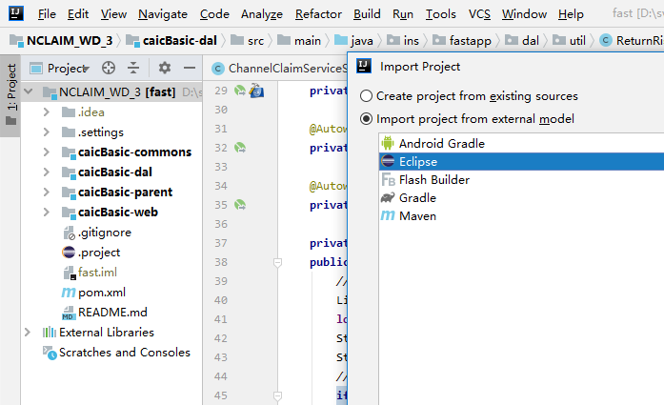This screenshot has height=405, width=664.
Task: Select pom.xml in project tree
Action: click(102, 293)
